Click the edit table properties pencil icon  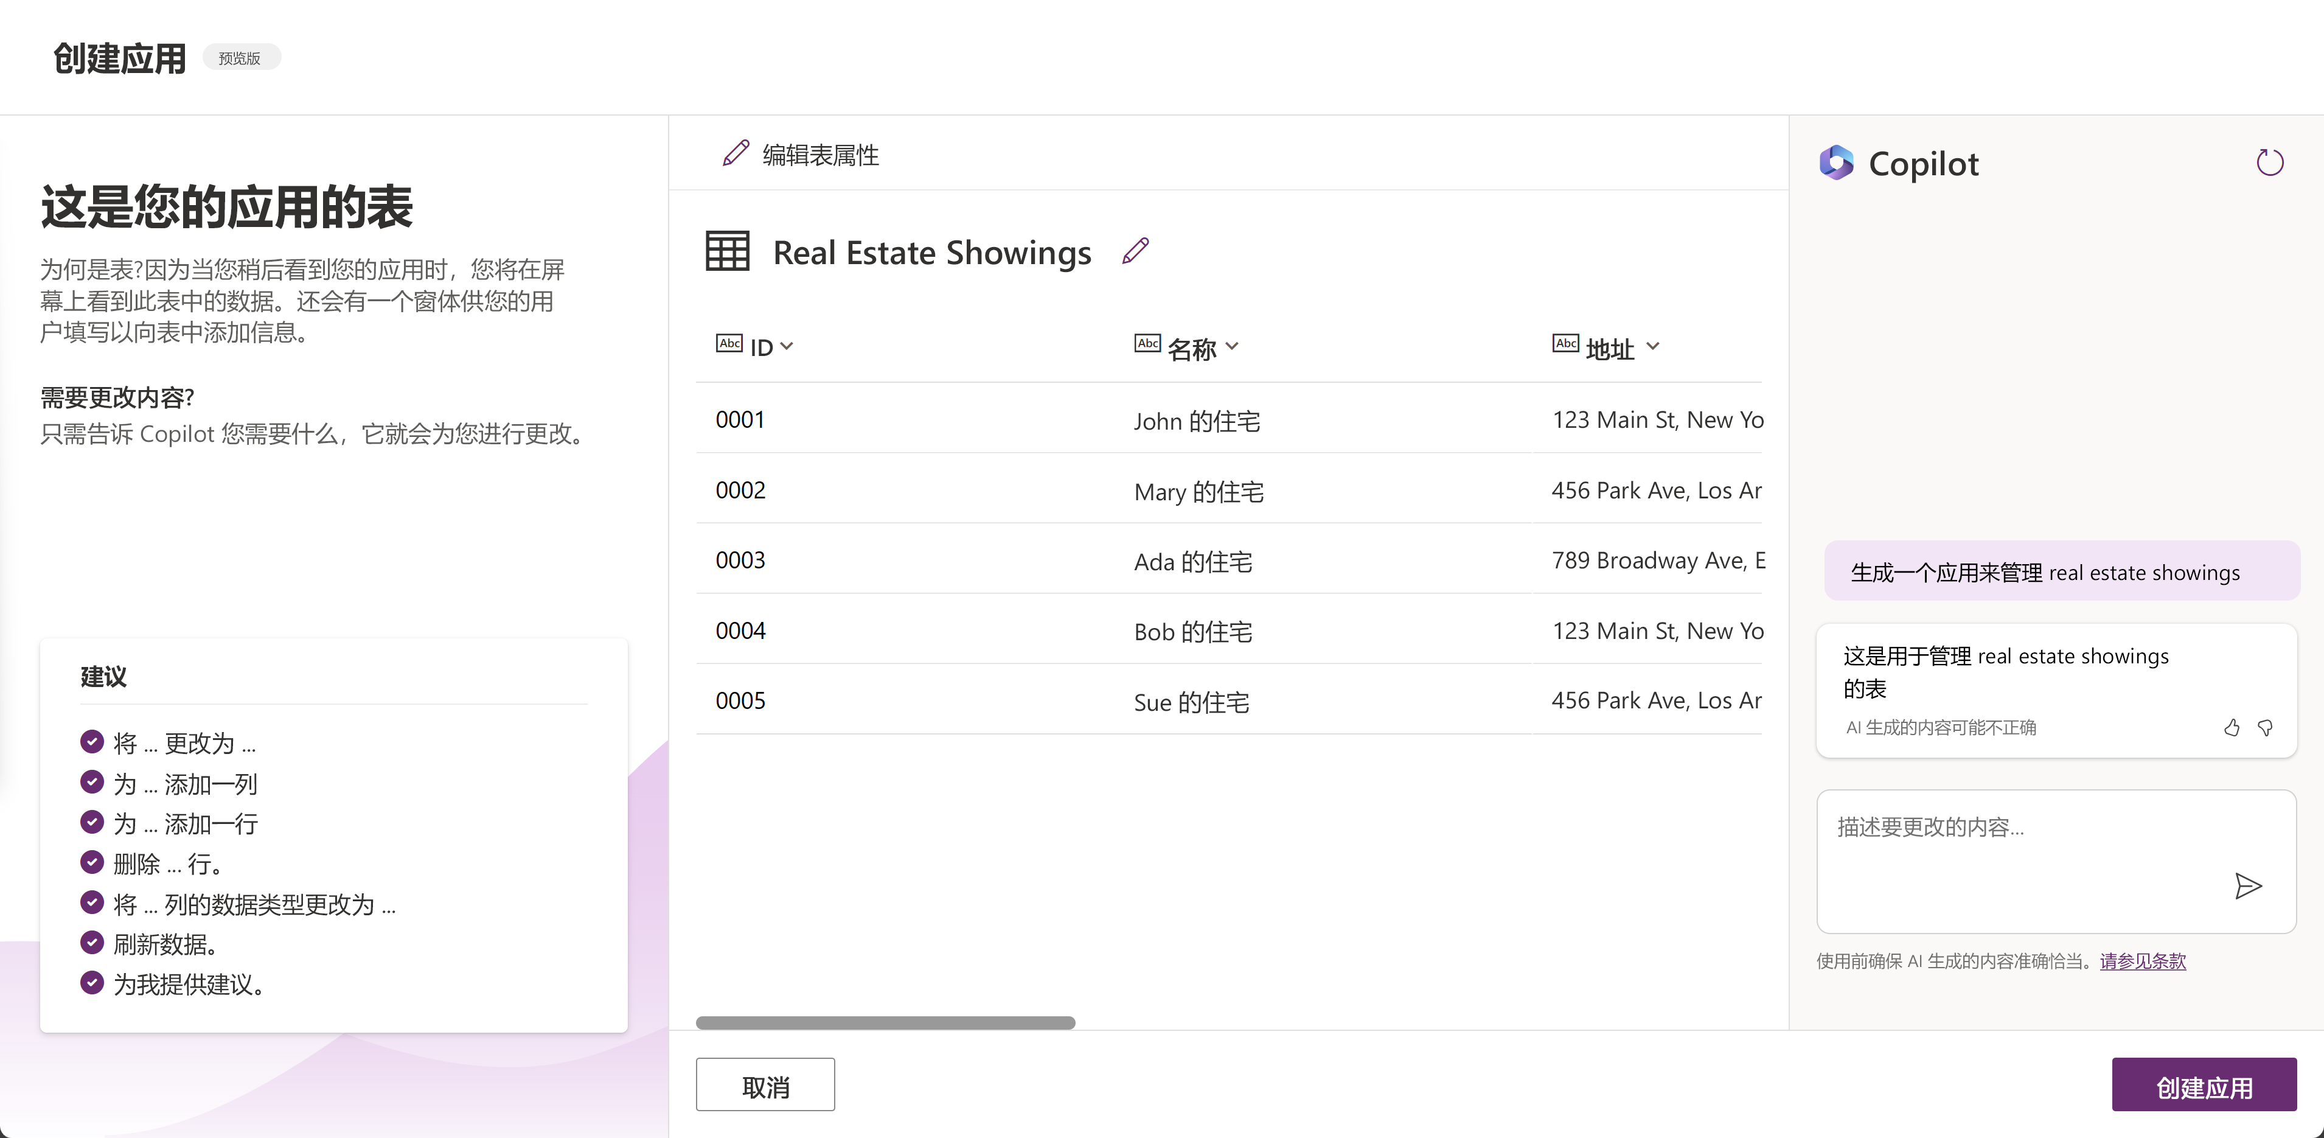tap(736, 153)
